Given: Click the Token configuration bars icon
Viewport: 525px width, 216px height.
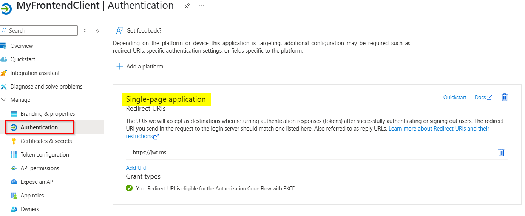Looking at the screenshot, I should coord(14,155).
